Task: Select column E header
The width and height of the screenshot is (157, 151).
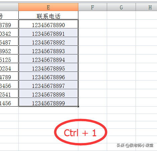Action: (x=48, y=7)
